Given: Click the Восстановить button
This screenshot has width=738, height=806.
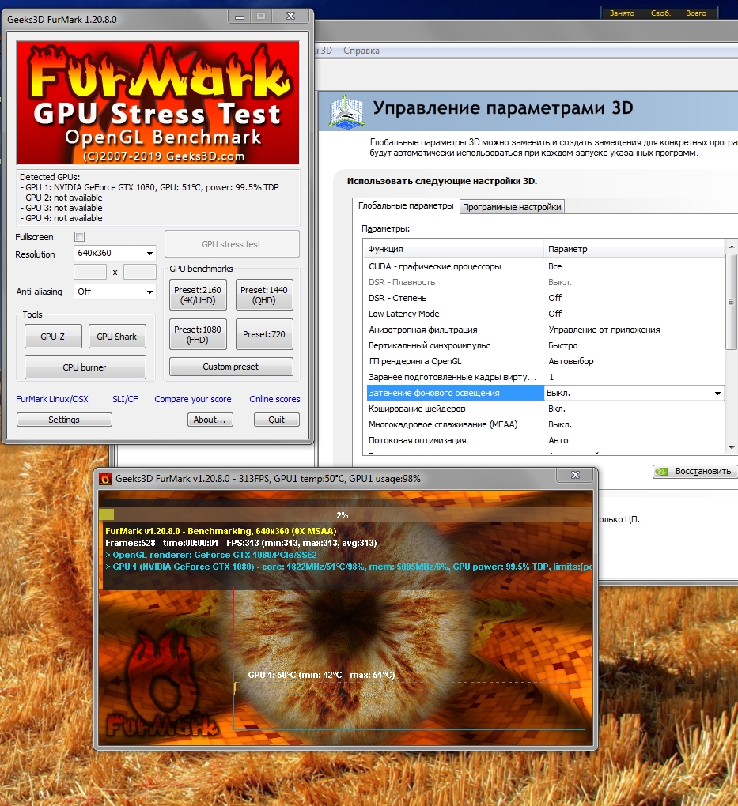Looking at the screenshot, I should click(695, 472).
